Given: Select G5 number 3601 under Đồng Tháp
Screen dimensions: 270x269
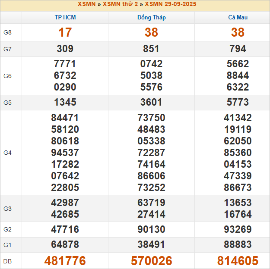Looking at the screenshot, I should coord(151,103).
